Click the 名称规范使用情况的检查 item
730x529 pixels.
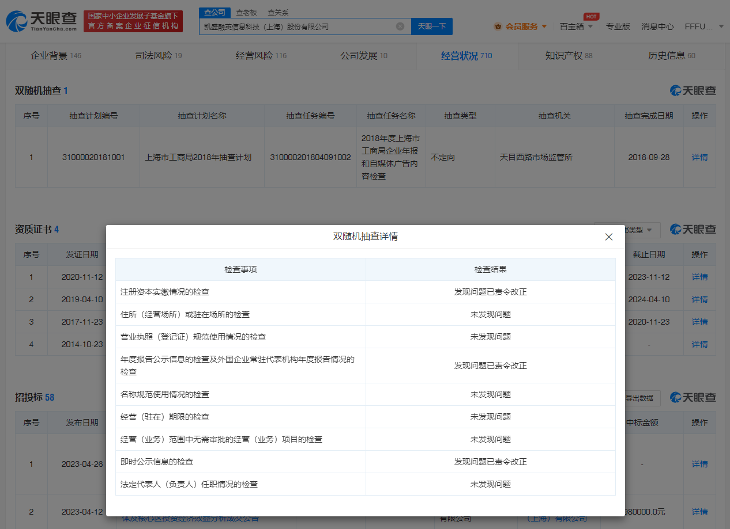(x=165, y=394)
